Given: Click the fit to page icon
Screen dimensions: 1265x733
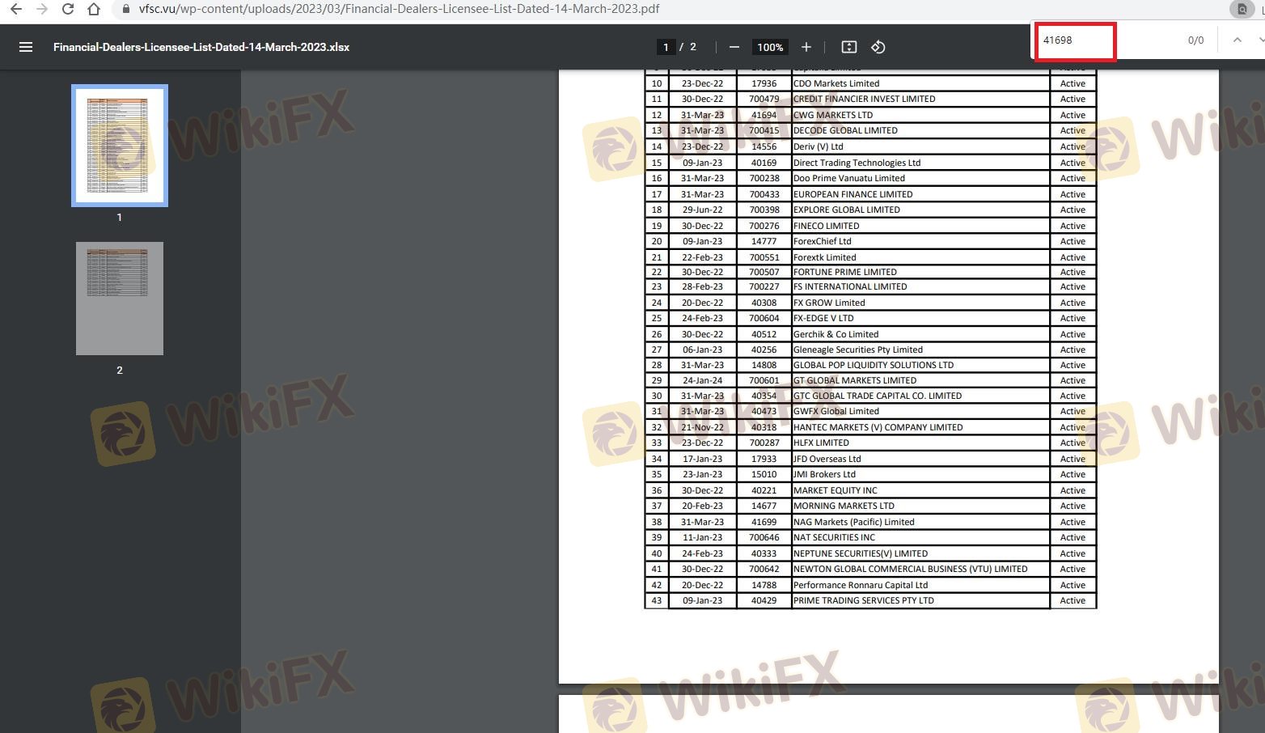Looking at the screenshot, I should pos(848,47).
